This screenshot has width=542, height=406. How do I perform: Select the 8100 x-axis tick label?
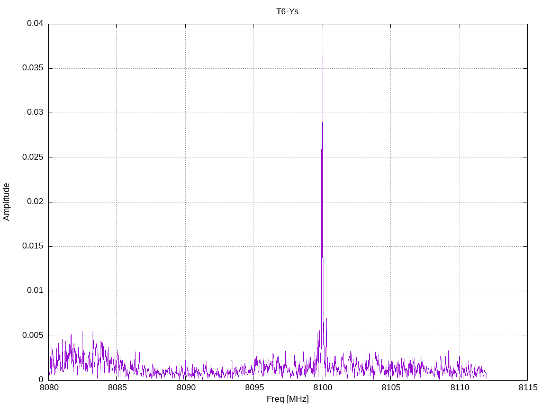(322, 387)
